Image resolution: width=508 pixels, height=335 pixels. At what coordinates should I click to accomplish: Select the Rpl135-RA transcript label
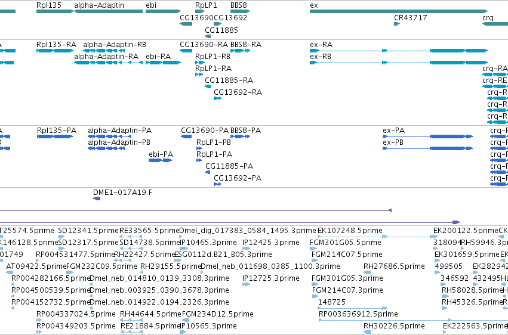[x=56, y=45]
